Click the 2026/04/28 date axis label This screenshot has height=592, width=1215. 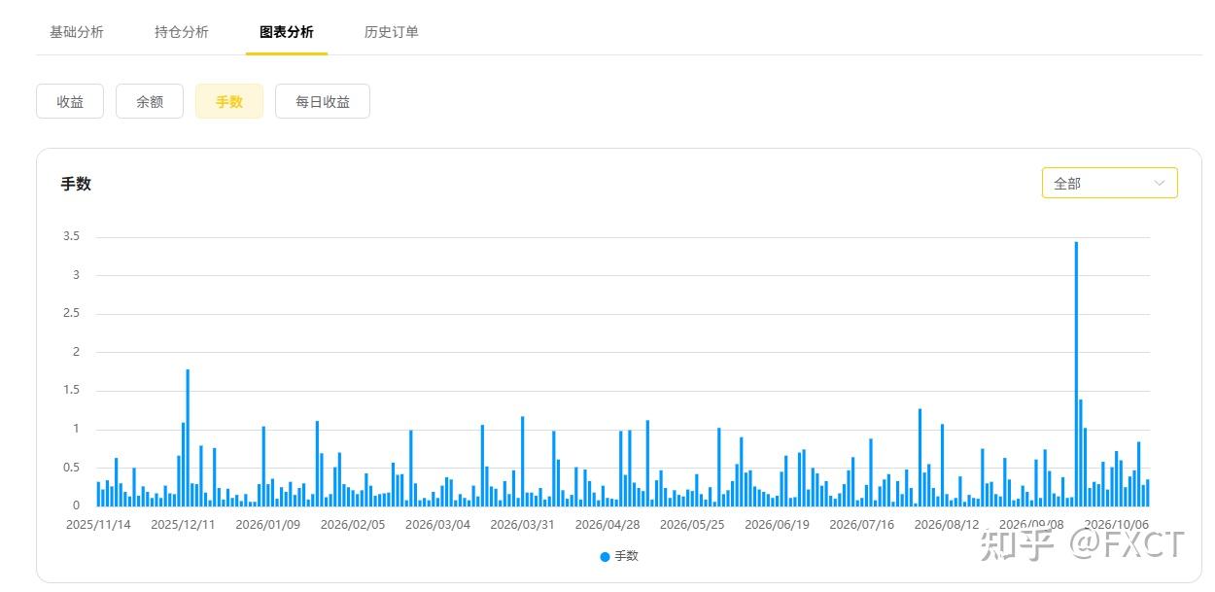click(607, 525)
